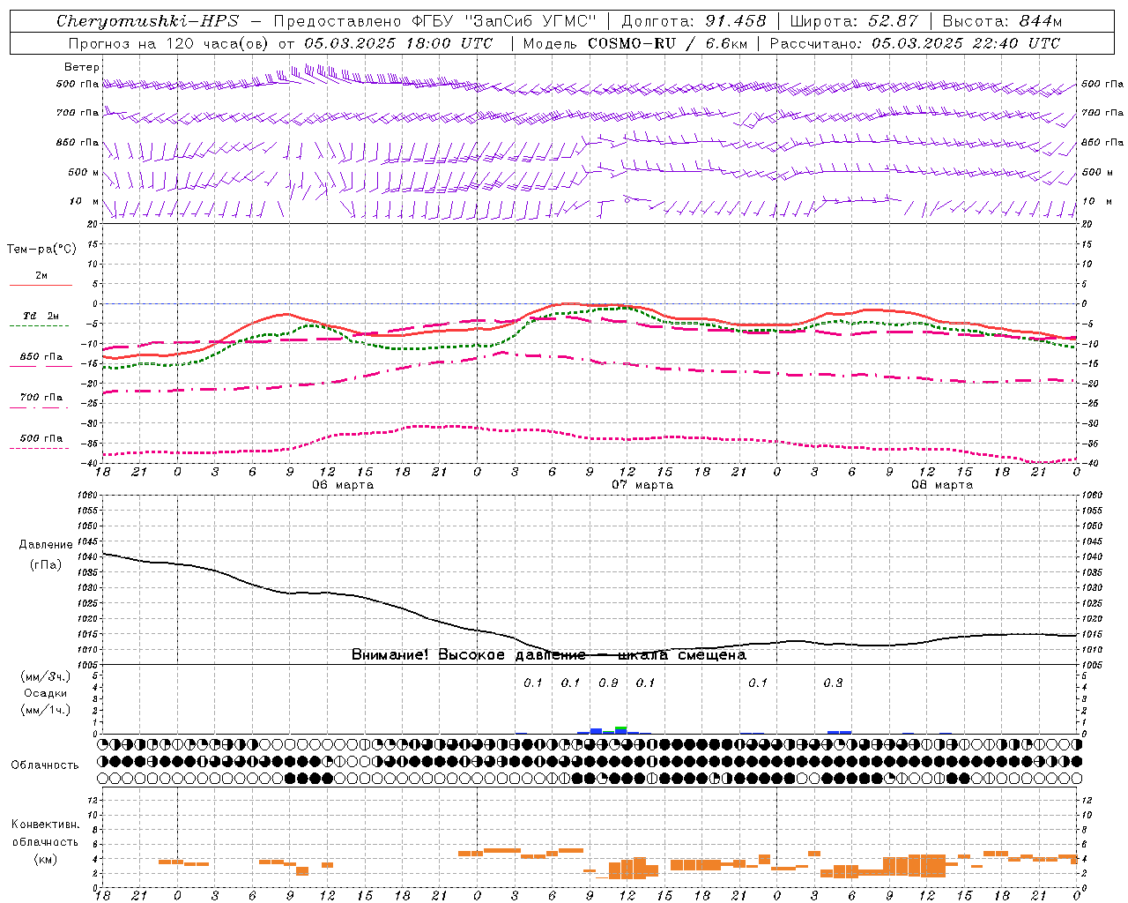
Task: Click the blue precipitation bar on 08 марта
Action: point(840,732)
